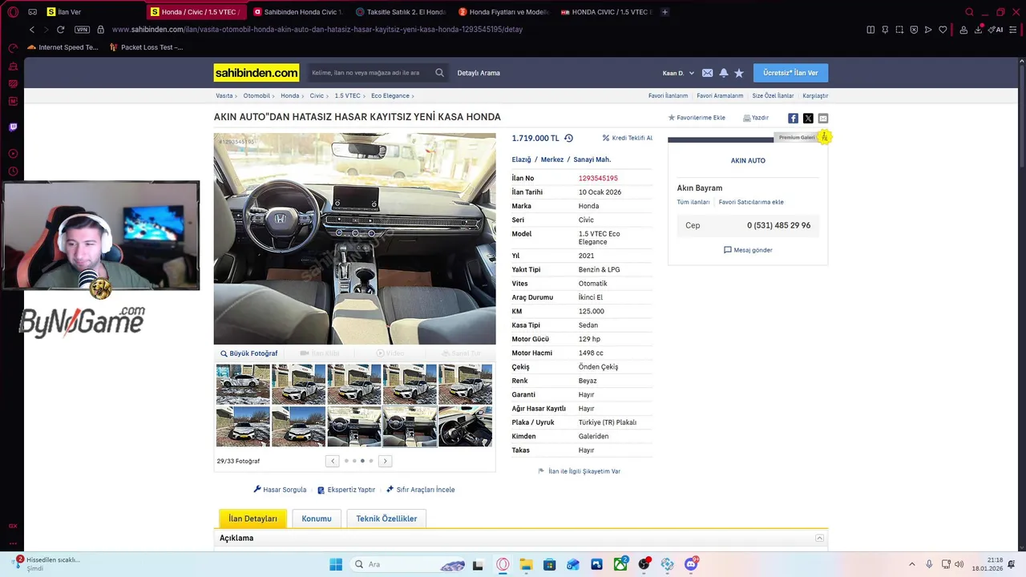Open the browser downloads icon
The height and width of the screenshot is (577, 1026).
coord(979,30)
